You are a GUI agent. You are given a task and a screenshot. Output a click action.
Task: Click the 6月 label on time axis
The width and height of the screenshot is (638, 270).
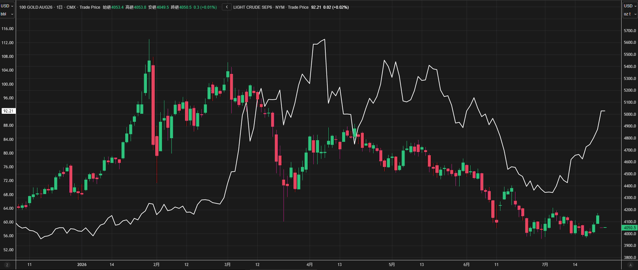pyautogui.click(x=466, y=264)
